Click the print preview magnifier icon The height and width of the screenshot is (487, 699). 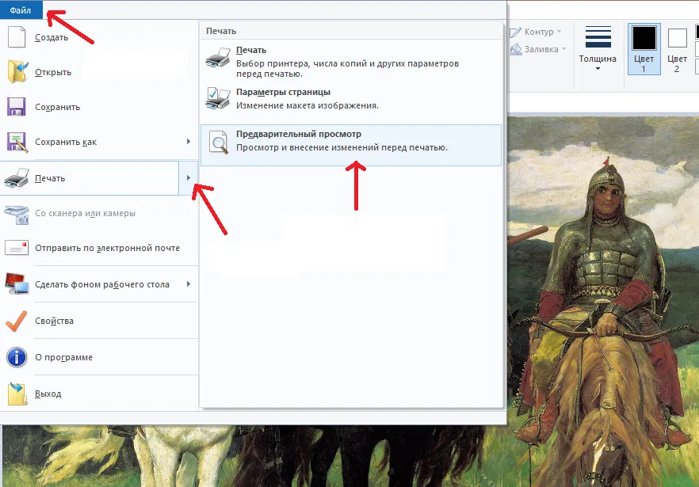click(x=219, y=142)
